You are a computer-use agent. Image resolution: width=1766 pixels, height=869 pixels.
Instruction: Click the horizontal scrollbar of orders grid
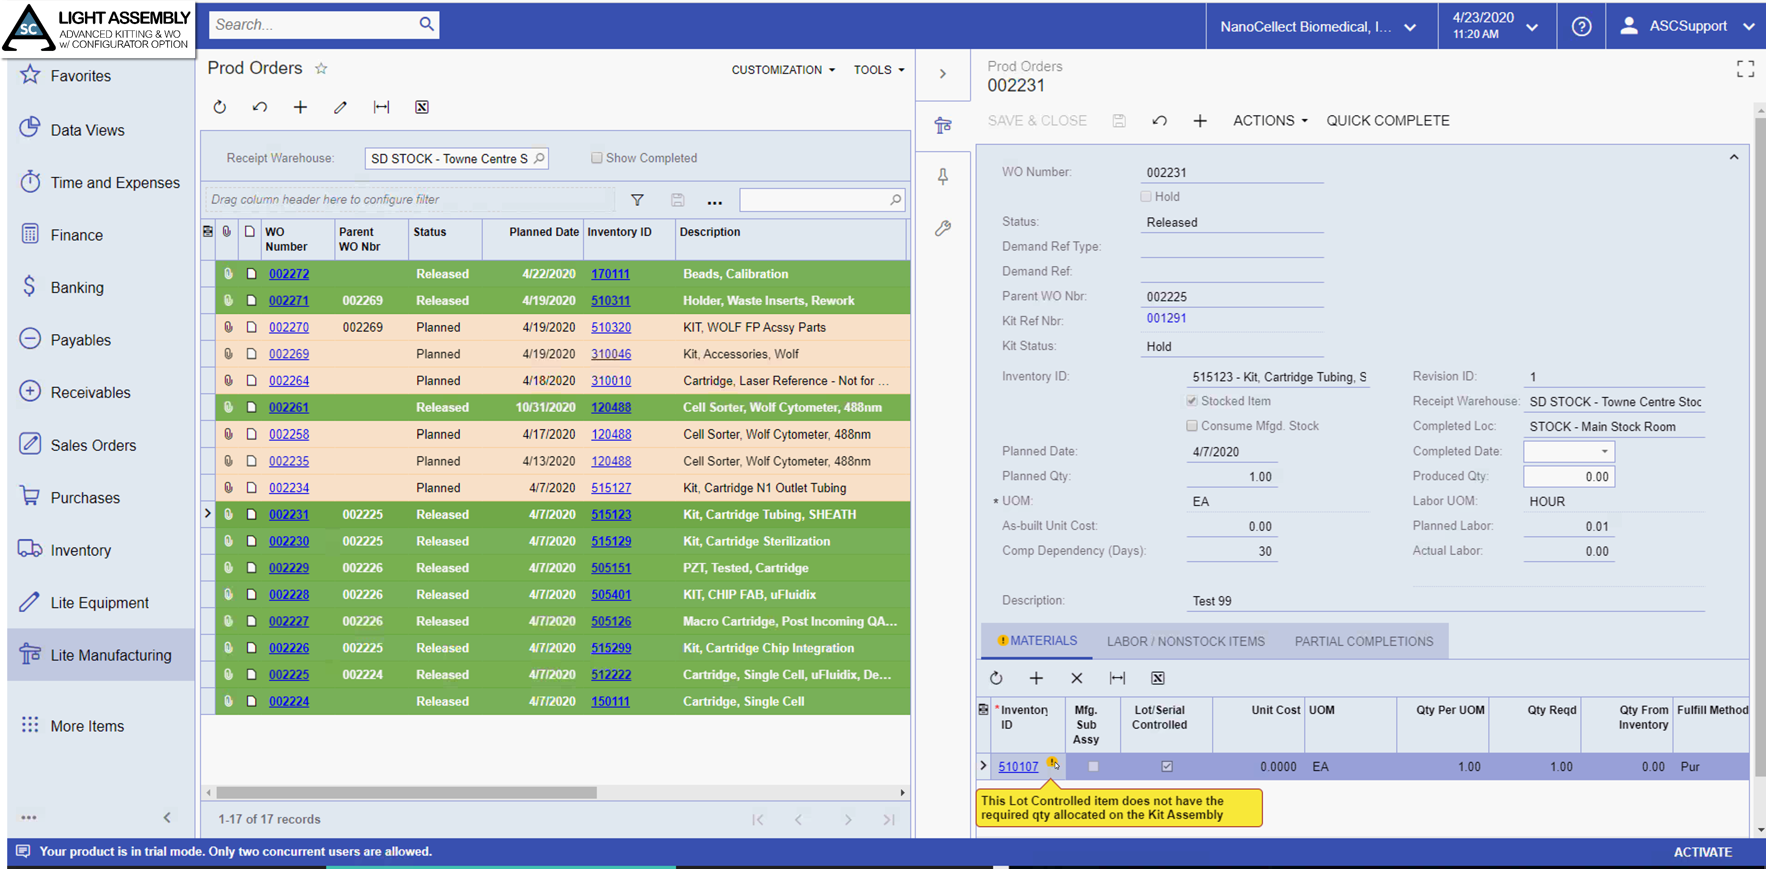click(406, 792)
